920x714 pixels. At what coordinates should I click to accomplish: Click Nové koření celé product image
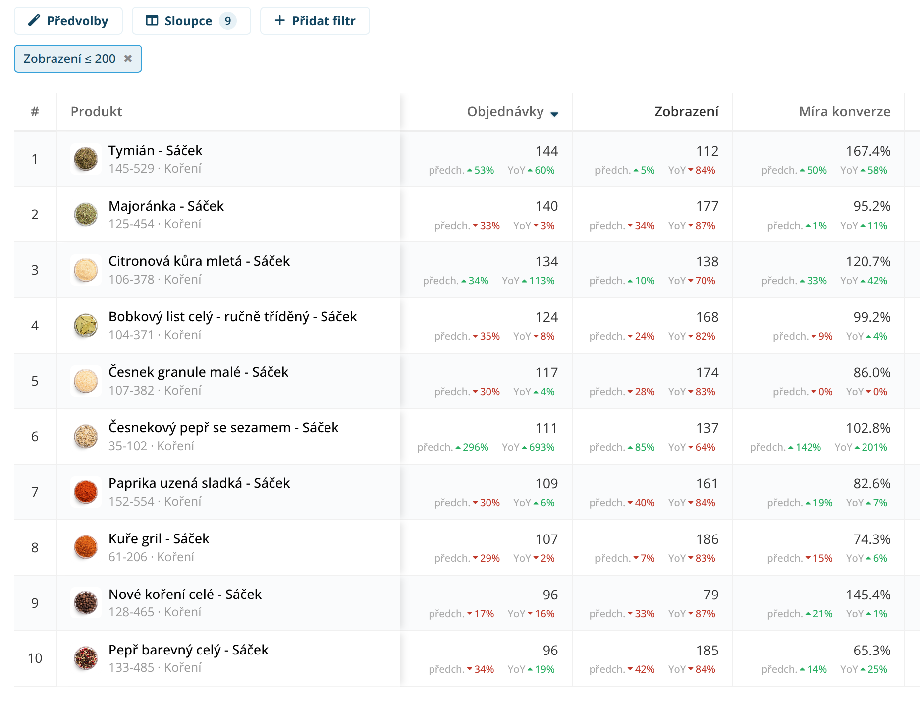86,603
